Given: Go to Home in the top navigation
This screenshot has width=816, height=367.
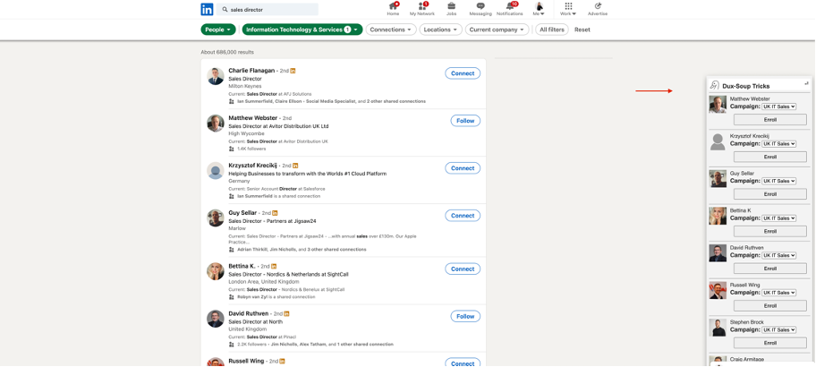Looking at the screenshot, I should tap(393, 9).
